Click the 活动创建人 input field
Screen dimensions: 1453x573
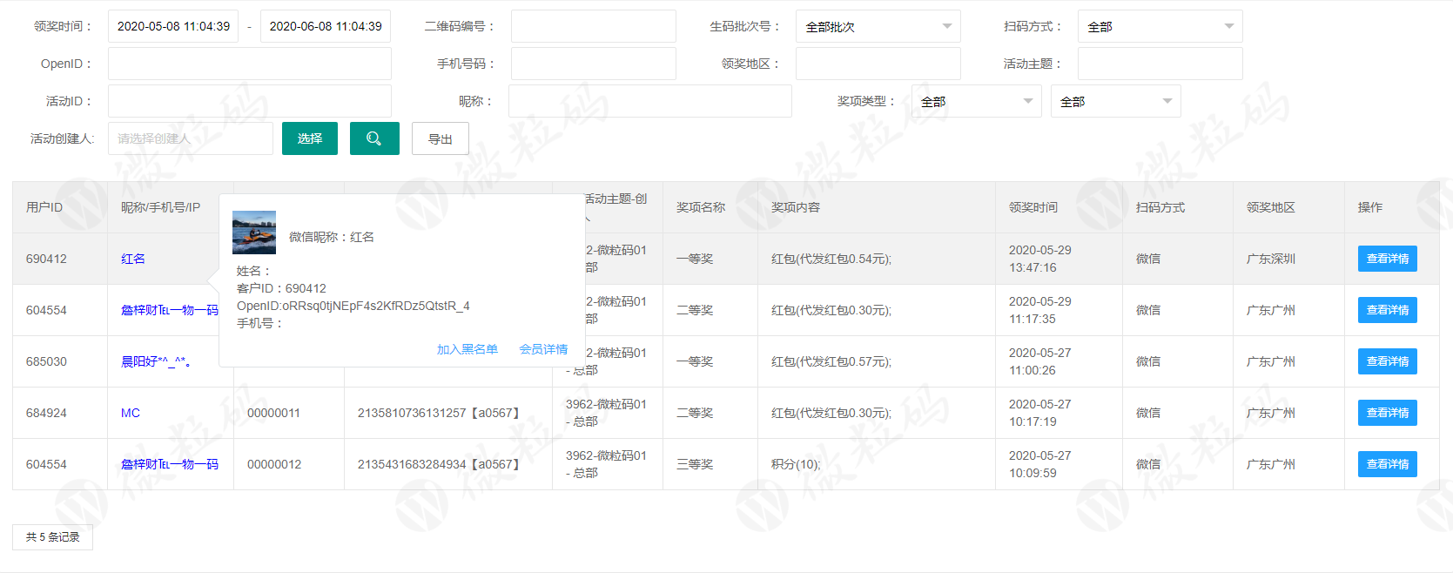(x=191, y=139)
